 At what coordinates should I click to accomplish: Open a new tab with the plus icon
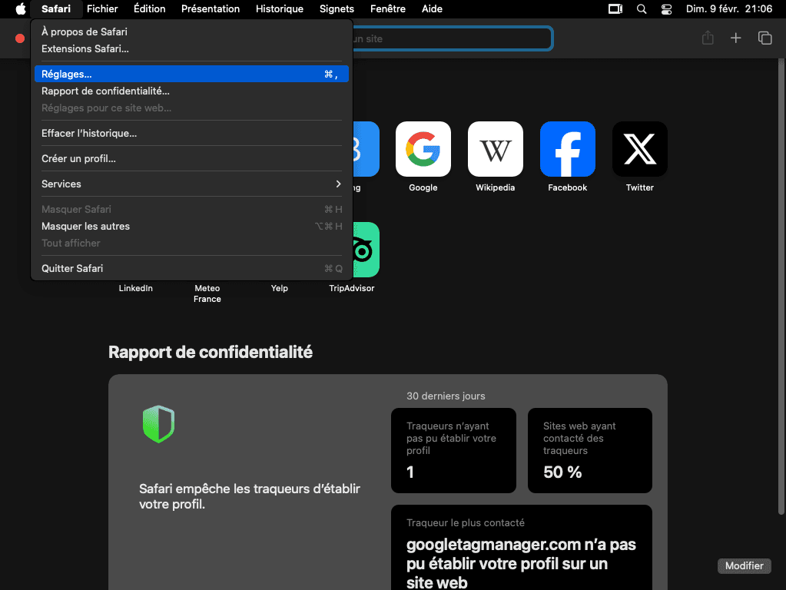[735, 38]
